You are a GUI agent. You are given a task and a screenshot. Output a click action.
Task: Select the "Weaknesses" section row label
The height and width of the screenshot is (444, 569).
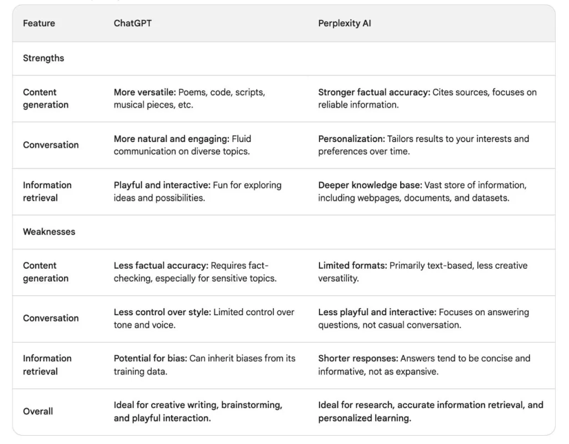pyautogui.click(x=49, y=231)
